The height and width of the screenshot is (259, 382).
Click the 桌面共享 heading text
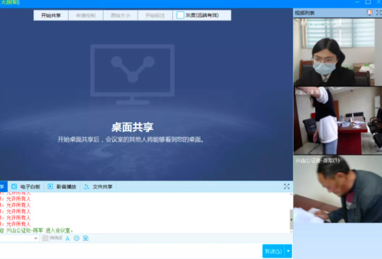coord(133,127)
